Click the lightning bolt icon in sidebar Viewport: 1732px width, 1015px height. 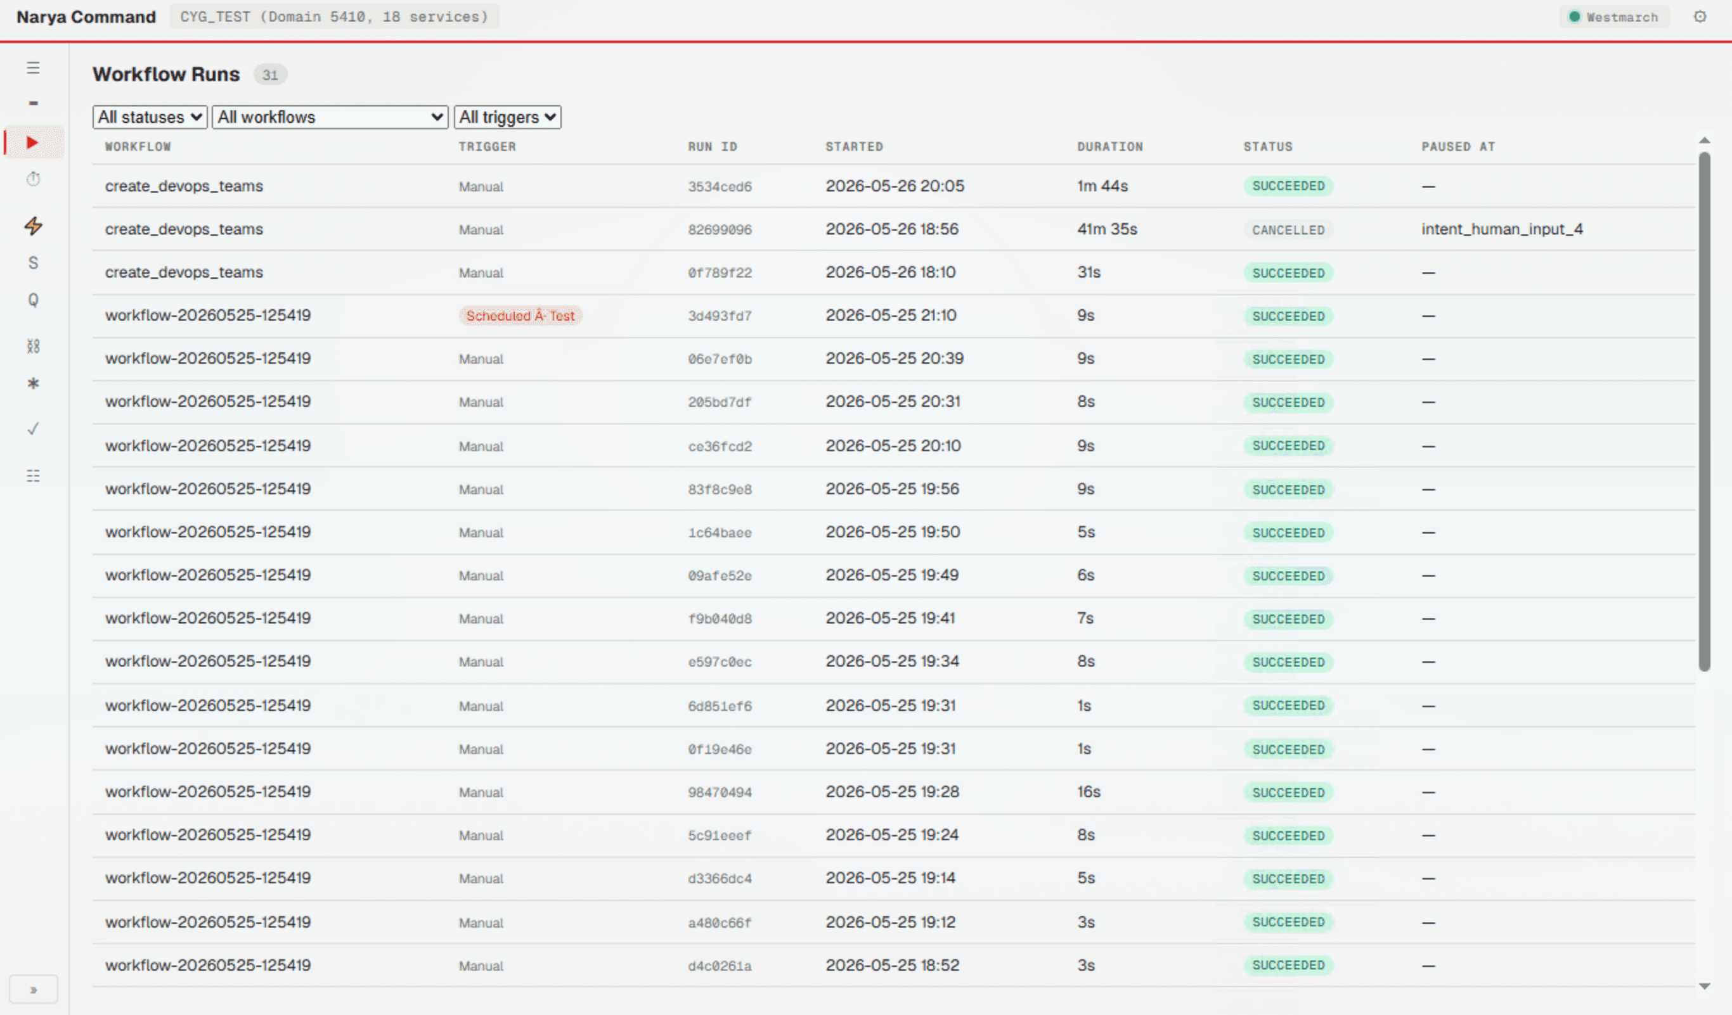click(x=33, y=226)
